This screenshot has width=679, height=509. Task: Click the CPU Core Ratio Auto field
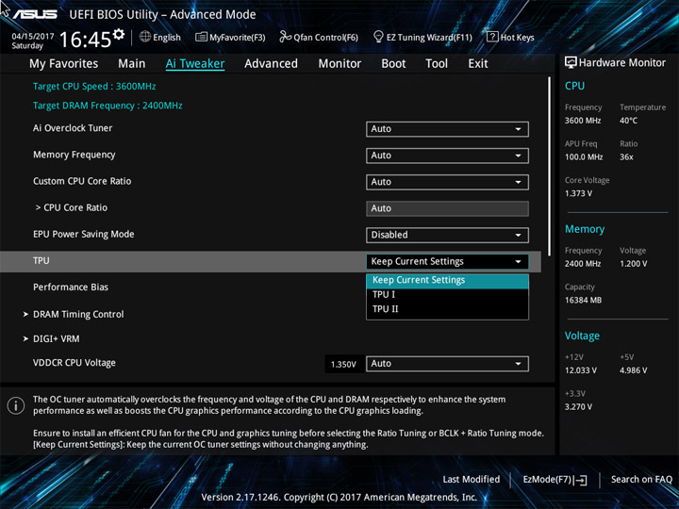(447, 208)
